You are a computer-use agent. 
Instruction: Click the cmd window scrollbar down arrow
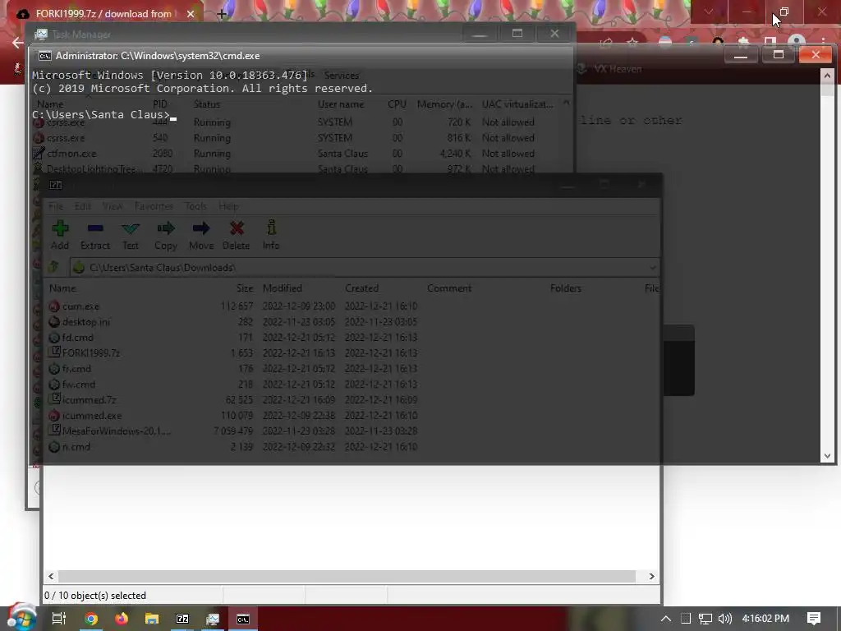point(827,456)
